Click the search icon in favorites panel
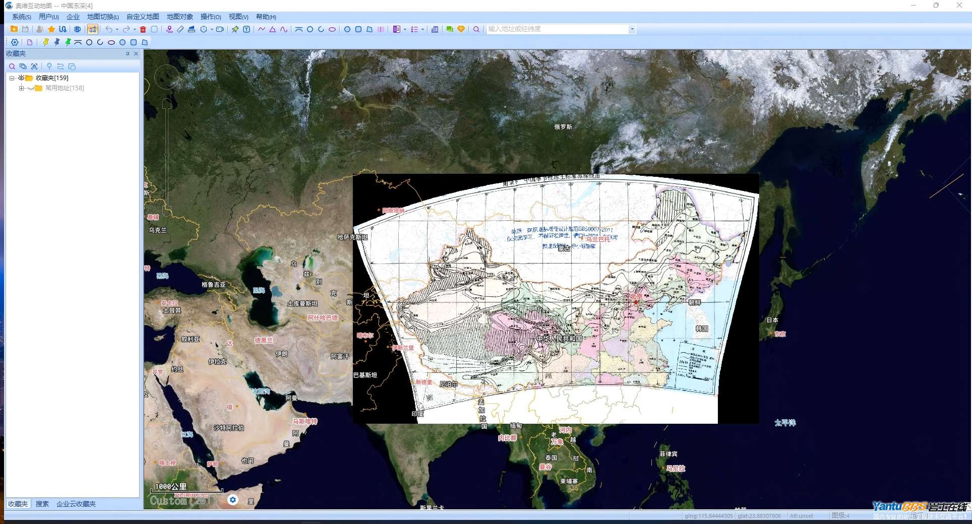 pos(12,67)
